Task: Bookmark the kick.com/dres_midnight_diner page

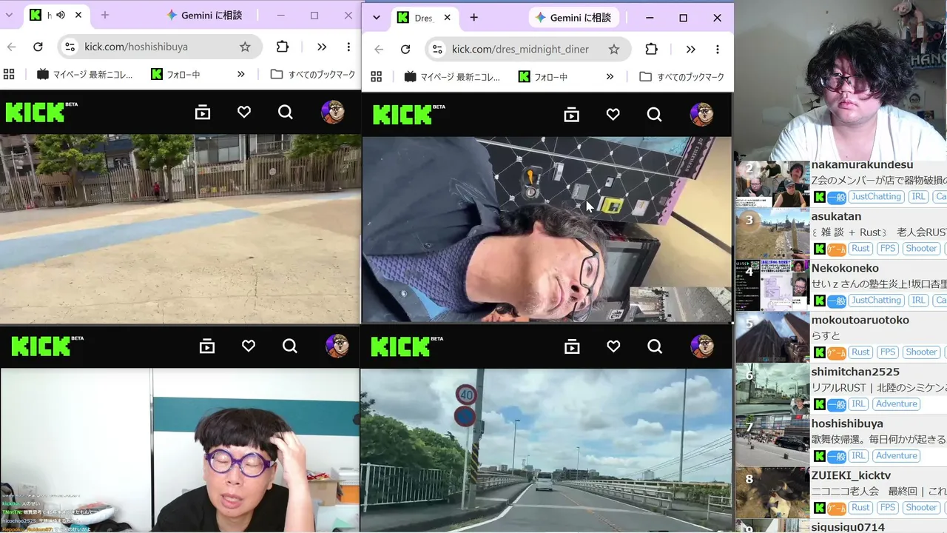Action: (614, 50)
